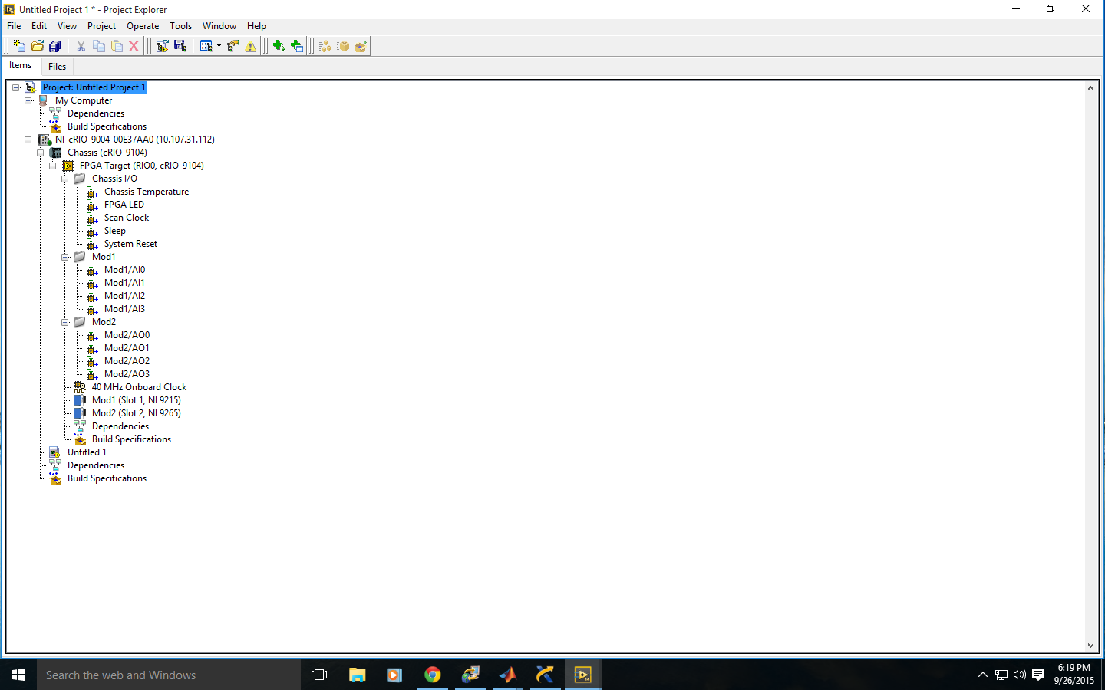The image size is (1105, 690).
Task: Click the Open file toolbar icon
Action: click(37, 46)
